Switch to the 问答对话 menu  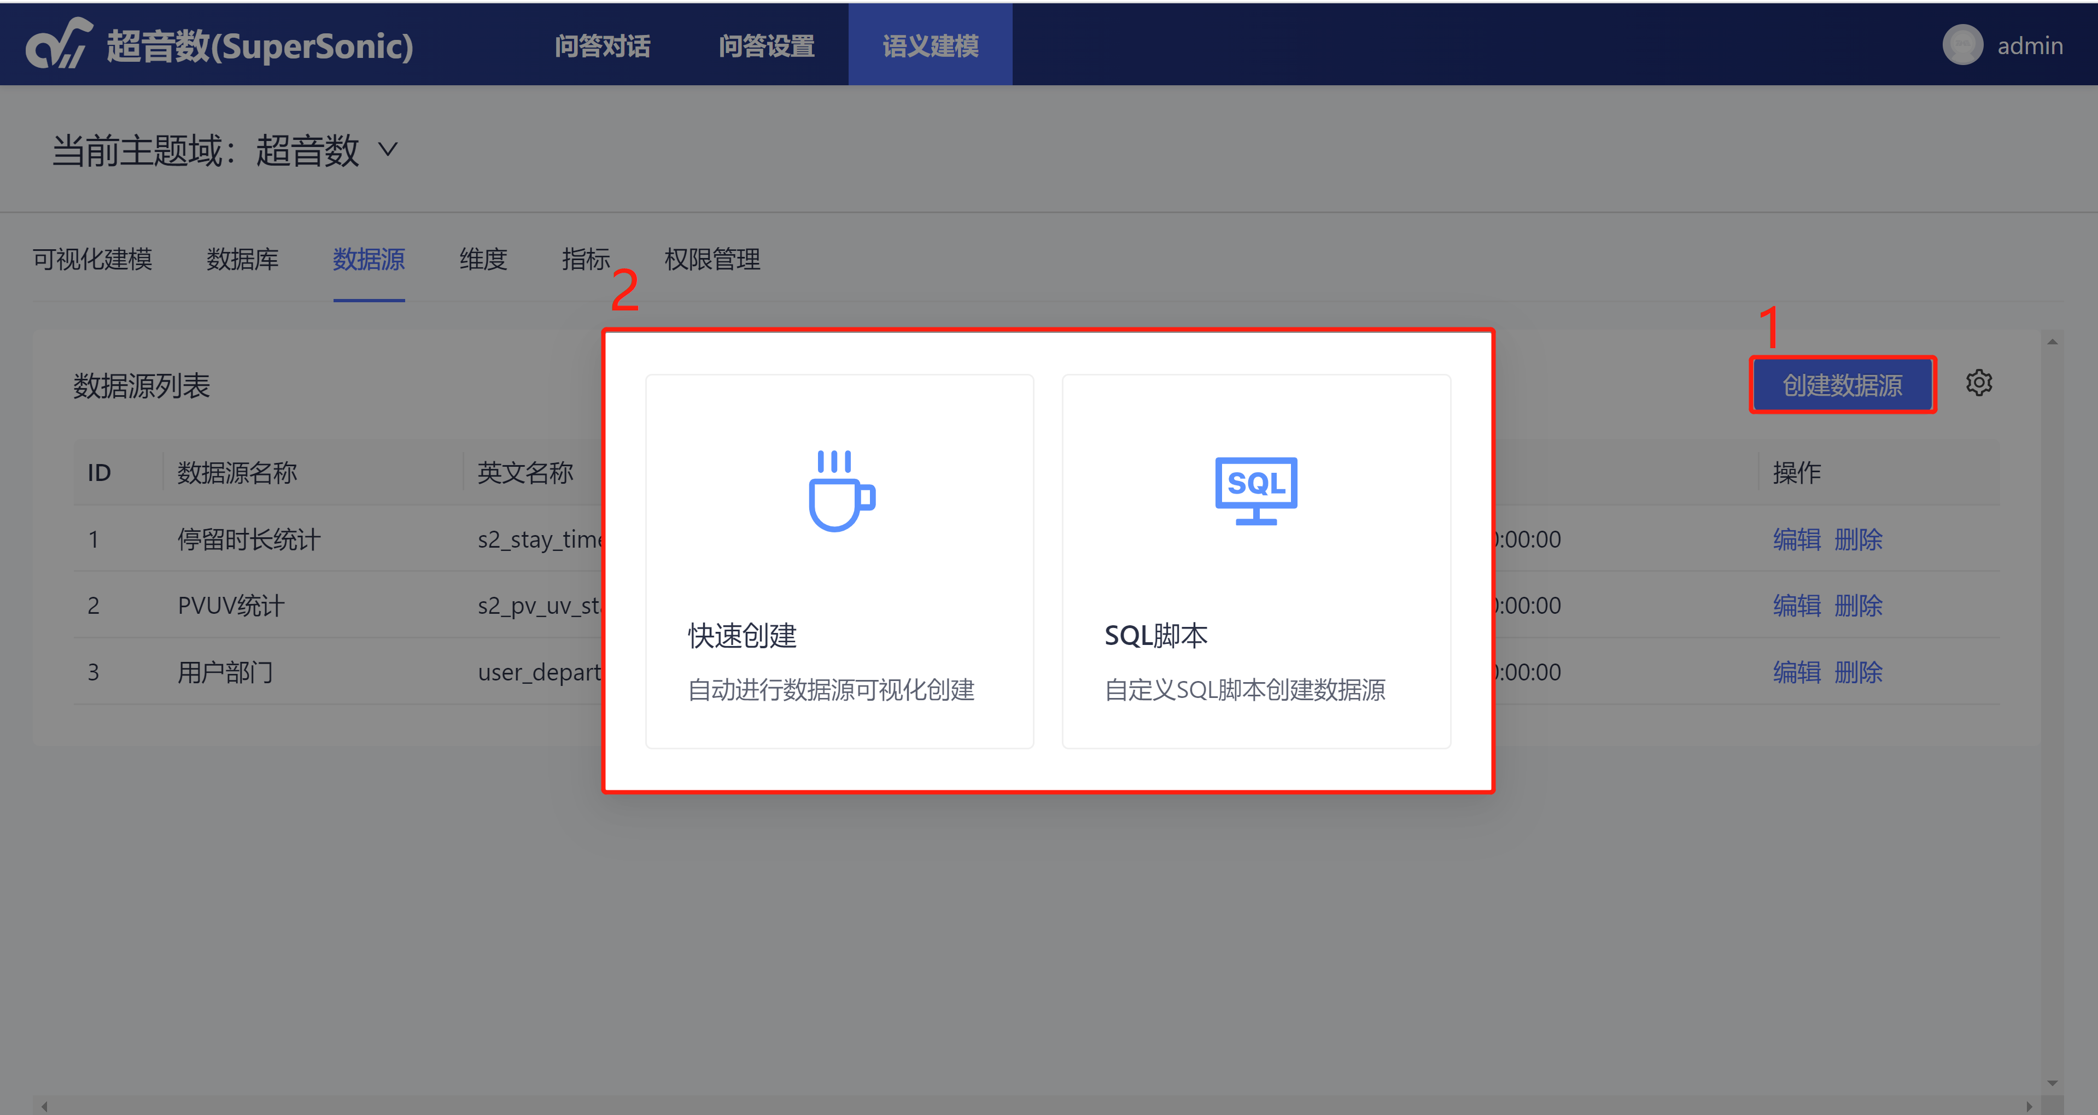(x=602, y=45)
